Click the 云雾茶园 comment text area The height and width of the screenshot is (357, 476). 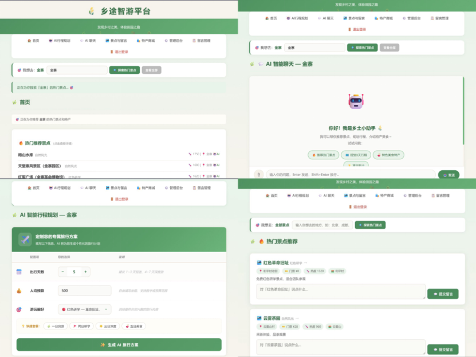coord(341,347)
